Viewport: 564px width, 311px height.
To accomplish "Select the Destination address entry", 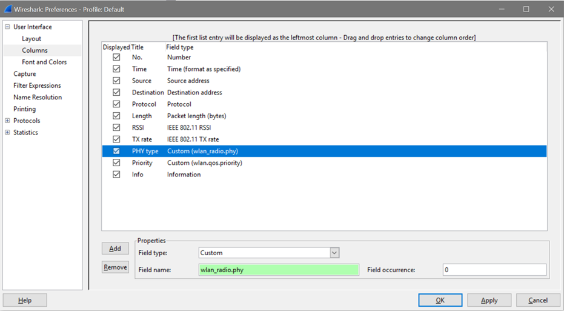I will tap(194, 93).
